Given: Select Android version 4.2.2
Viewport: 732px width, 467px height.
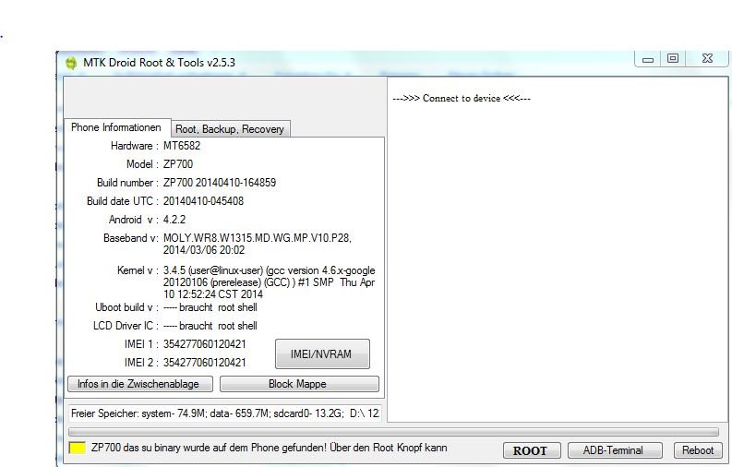Looking at the screenshot, I should (x=174, y=220).
